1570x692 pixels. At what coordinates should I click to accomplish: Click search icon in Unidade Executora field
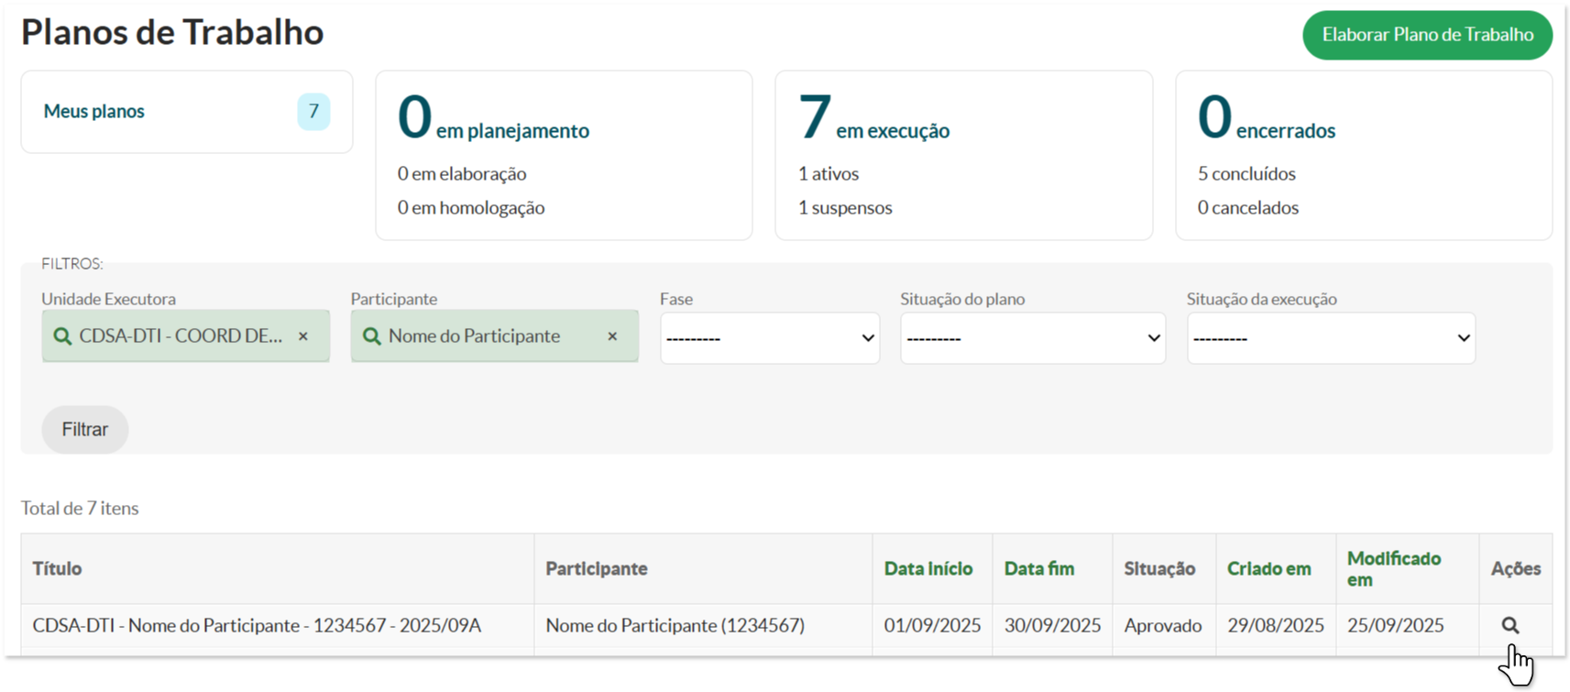[62, 336]
